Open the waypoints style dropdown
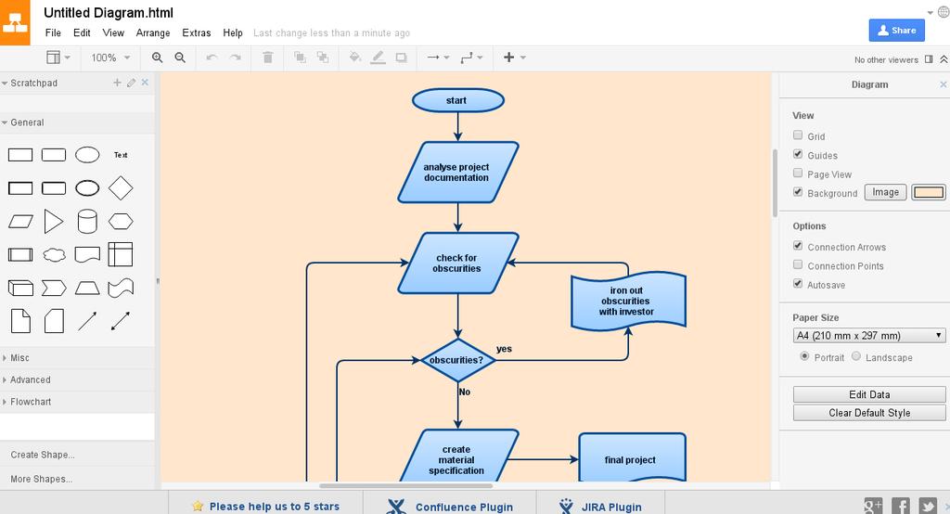Viewport: 950px width, 514px height. coord(471,58)
